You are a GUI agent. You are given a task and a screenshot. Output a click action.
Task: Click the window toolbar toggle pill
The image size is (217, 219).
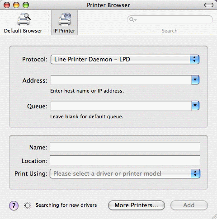209,5
